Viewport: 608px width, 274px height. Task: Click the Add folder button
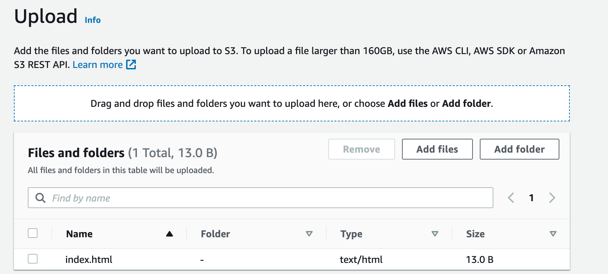click(x=519, y=149)
